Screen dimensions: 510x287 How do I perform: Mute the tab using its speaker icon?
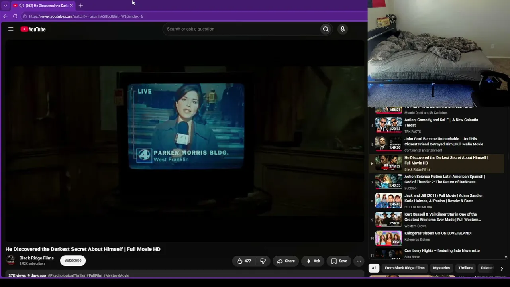(21, 6)
